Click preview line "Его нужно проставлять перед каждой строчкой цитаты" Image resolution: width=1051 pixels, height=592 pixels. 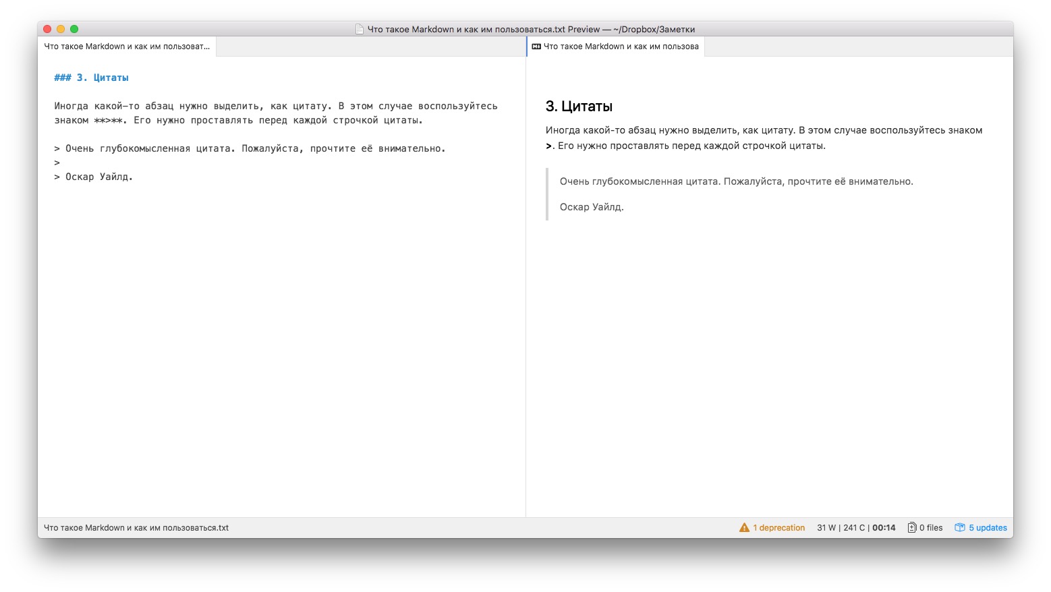tap(691, 146)
